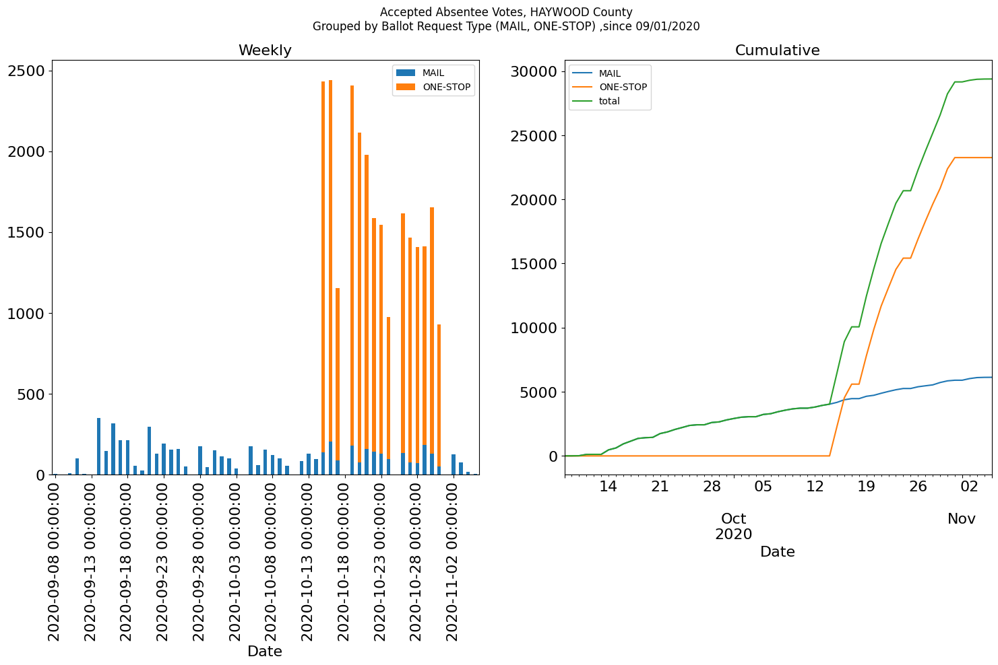998x665 pixels.
Task: Click the "2000" y-axis tick on Weekly chart
Action: (26, 152)
